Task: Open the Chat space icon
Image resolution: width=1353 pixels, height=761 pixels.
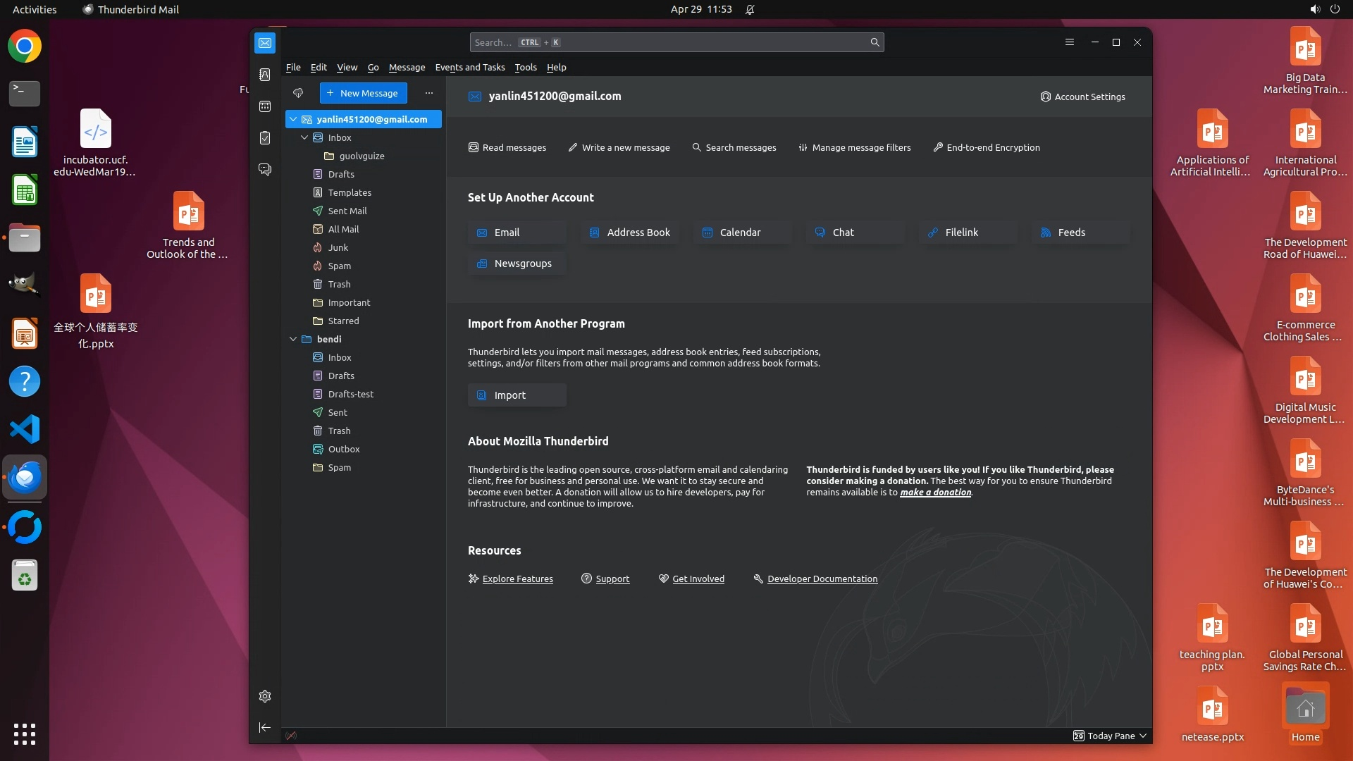Action: point(265,170)
